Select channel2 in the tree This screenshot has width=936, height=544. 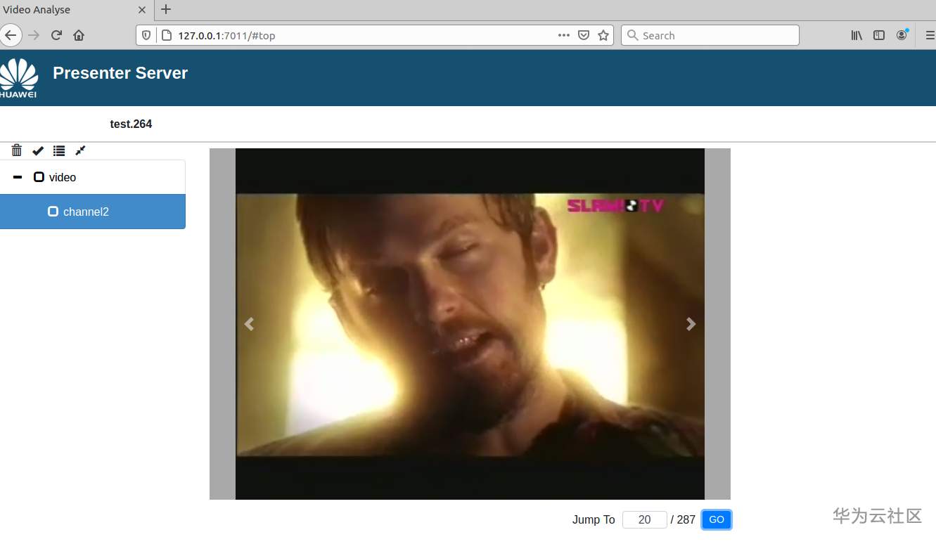[93, 212]
